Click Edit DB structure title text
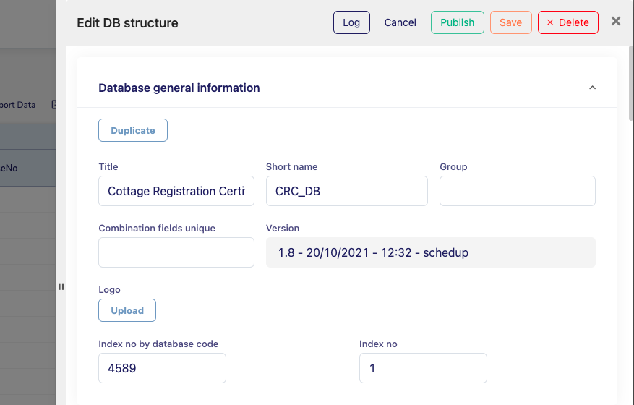This screenshot has height=405, width=634. click(x=127, y=23)
